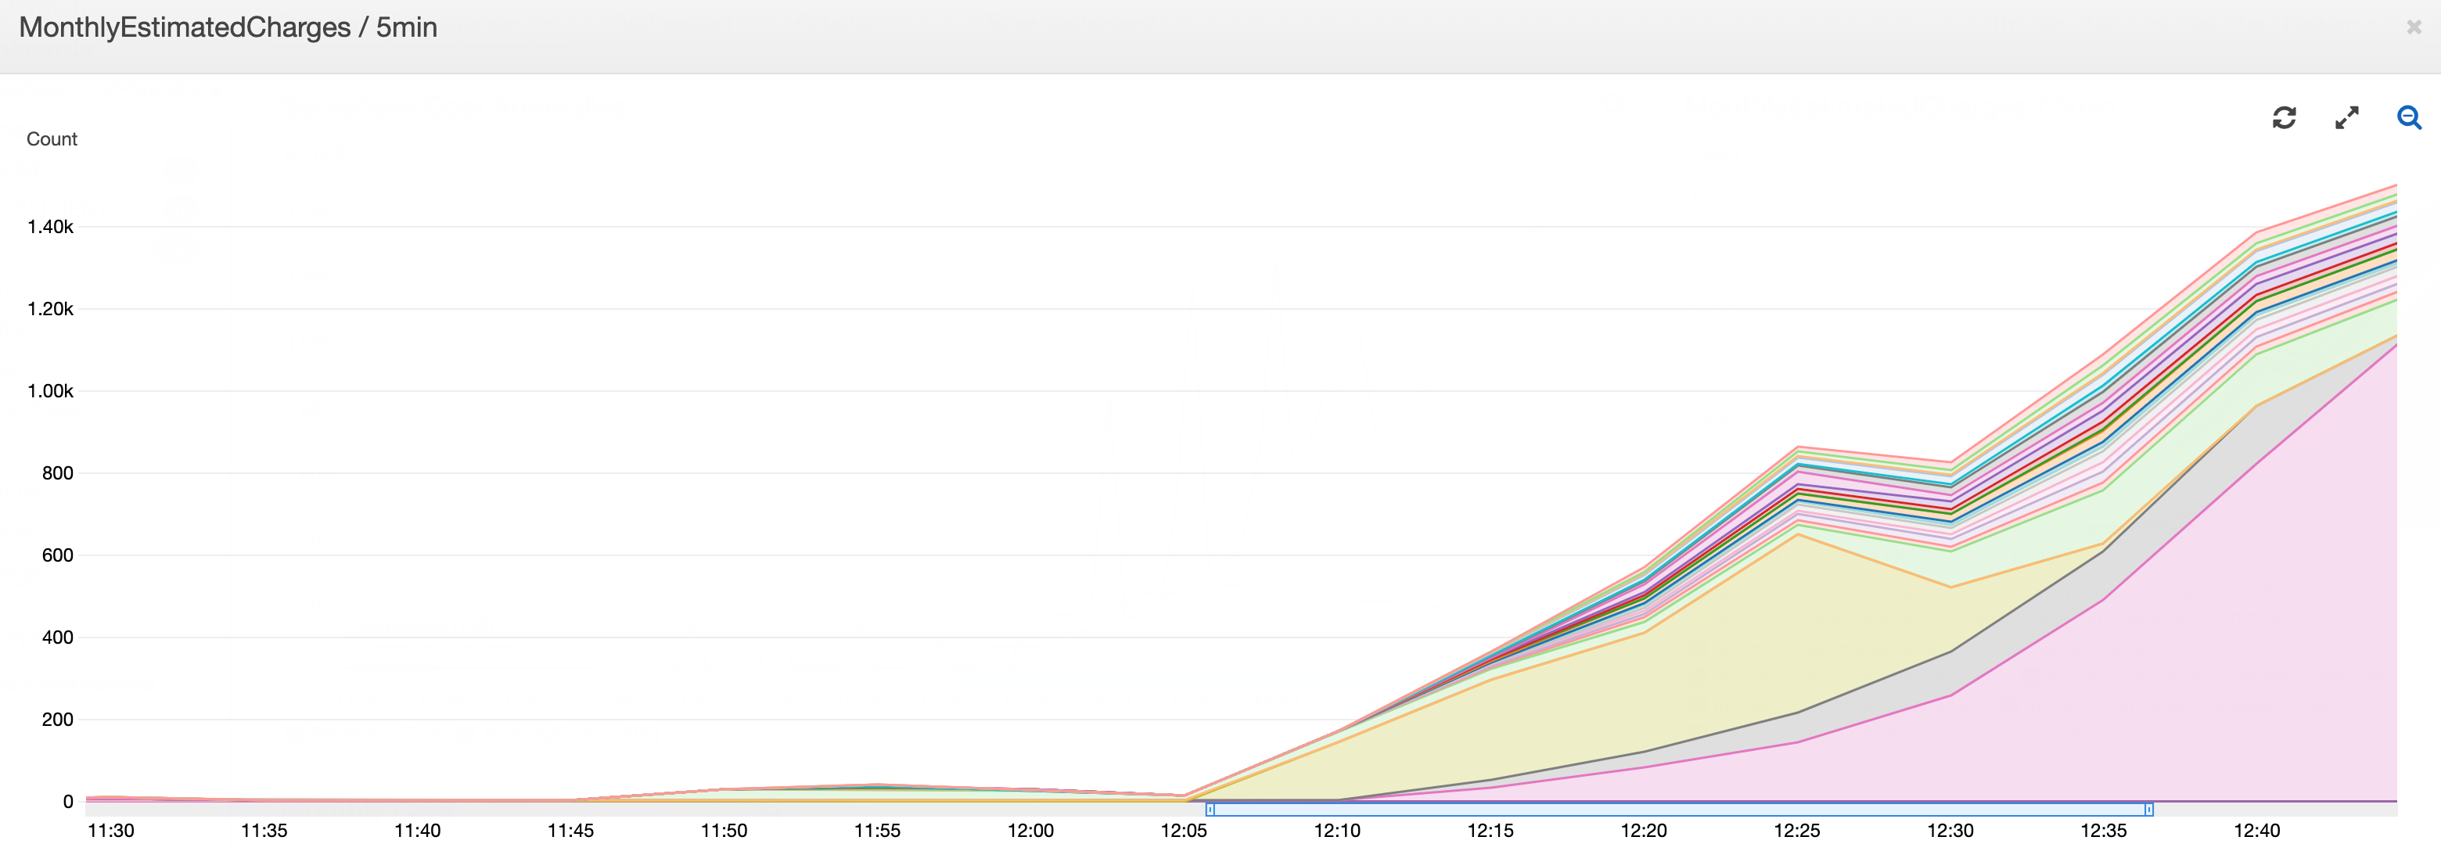This screenshot has height=862, width=2441.
Task: Click the selected range bar on timeline
Action: 1679,809
